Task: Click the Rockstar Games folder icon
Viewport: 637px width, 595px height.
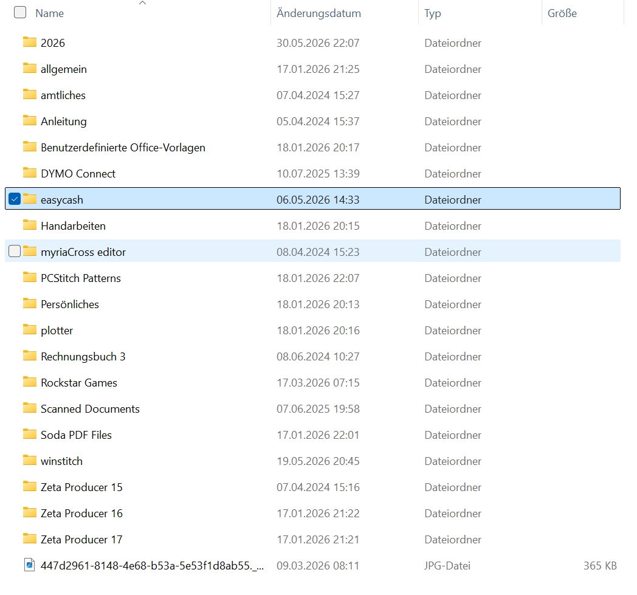Action: pyautogui.click(x=30, y=382)
